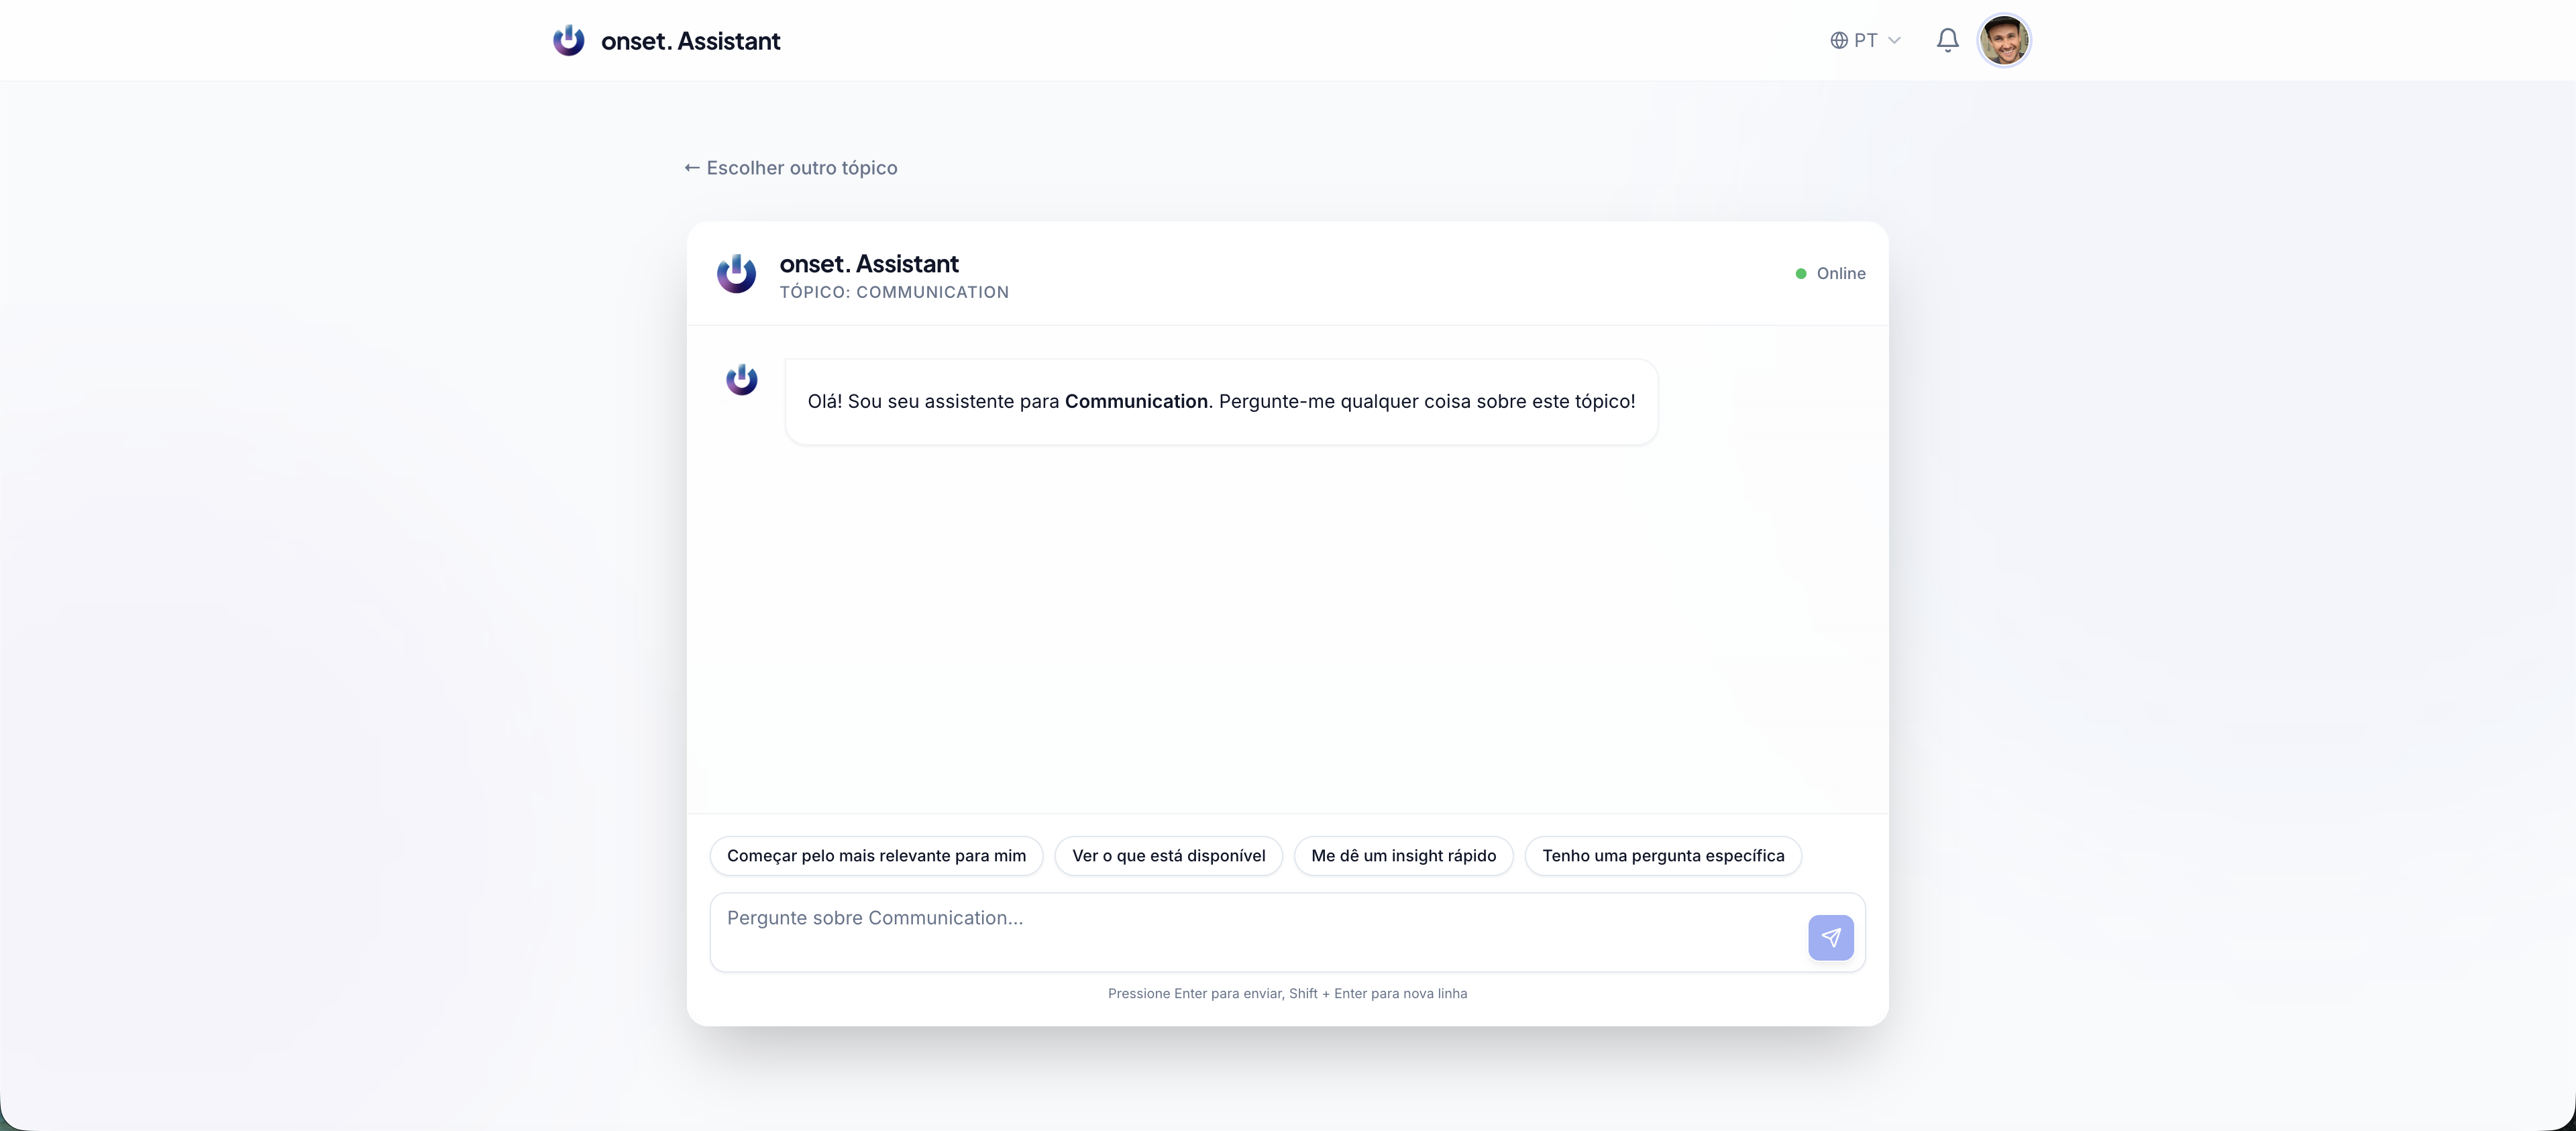Click 'Me dê um insight rápido' suggestion
2576x1131 pixels.
pyautogui.click(x=1404, y=856)
